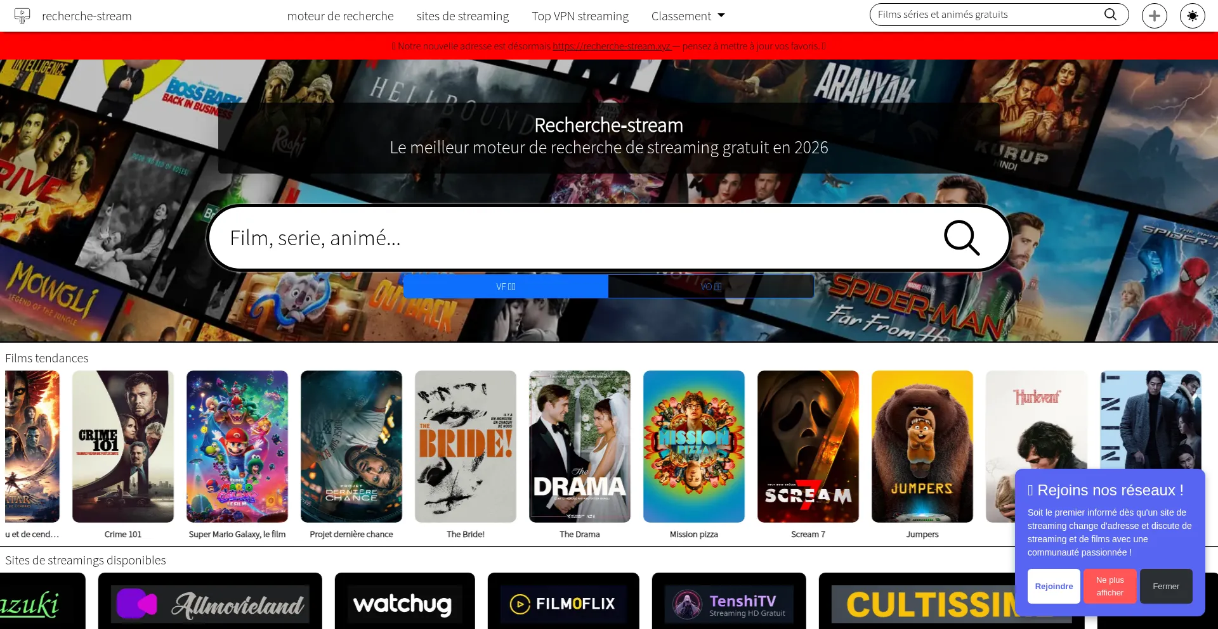
Task: Click the plus icon in the header
Action: click(x=1155, y=16)
